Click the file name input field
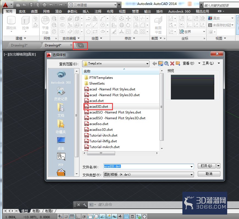The width and height of the screenshot is (239, 219). (146, 167)
